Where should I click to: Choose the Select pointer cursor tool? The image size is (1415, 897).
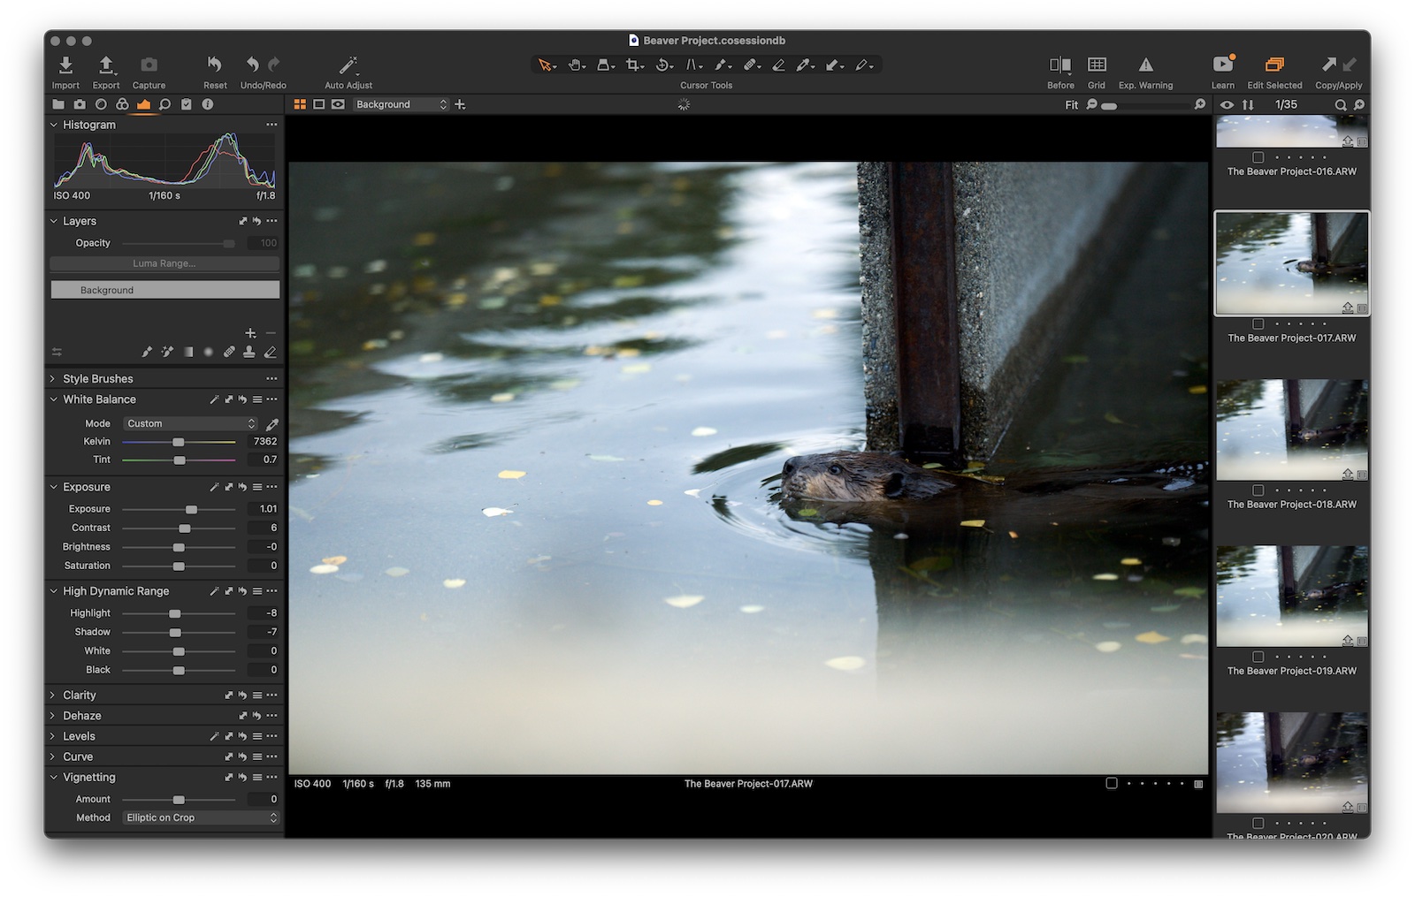click(546, 65)
